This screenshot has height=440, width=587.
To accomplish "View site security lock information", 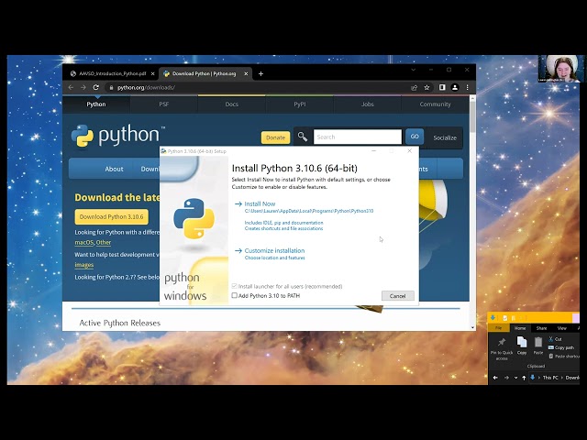I will click(111, 87).
